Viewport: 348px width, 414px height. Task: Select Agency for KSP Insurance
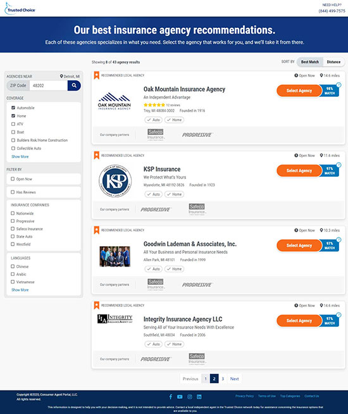tap(299, 170)
